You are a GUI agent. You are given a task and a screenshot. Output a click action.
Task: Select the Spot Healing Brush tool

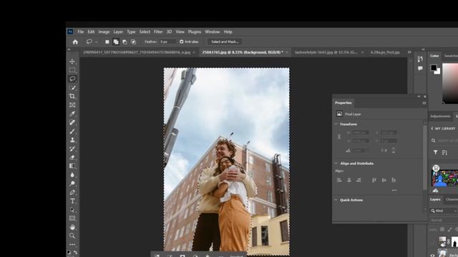click(72, 122)
